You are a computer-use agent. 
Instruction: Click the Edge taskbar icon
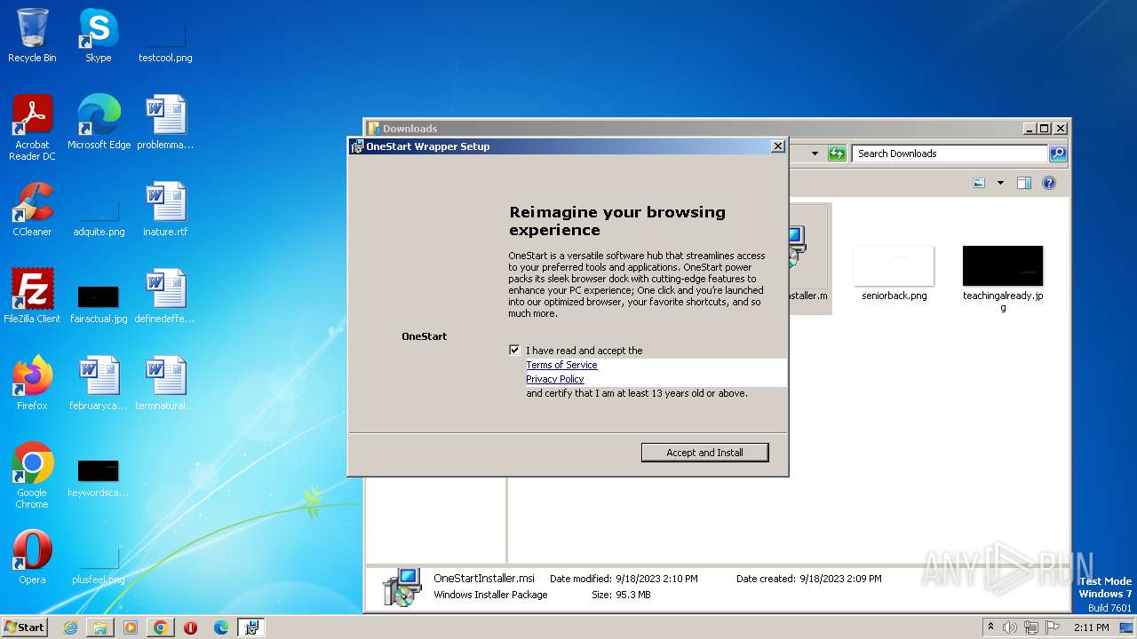tap(221, 627)
